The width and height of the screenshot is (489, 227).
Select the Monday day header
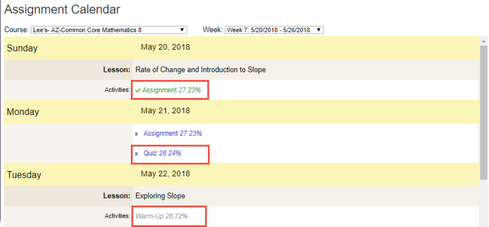[23, 112]
